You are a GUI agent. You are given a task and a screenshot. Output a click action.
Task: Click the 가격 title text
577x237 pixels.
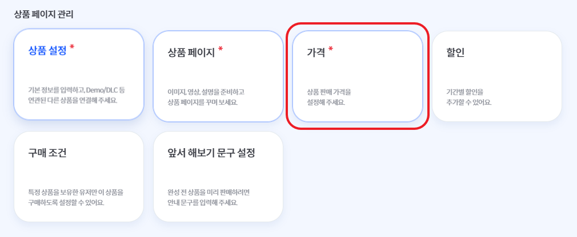pos(316,53)
